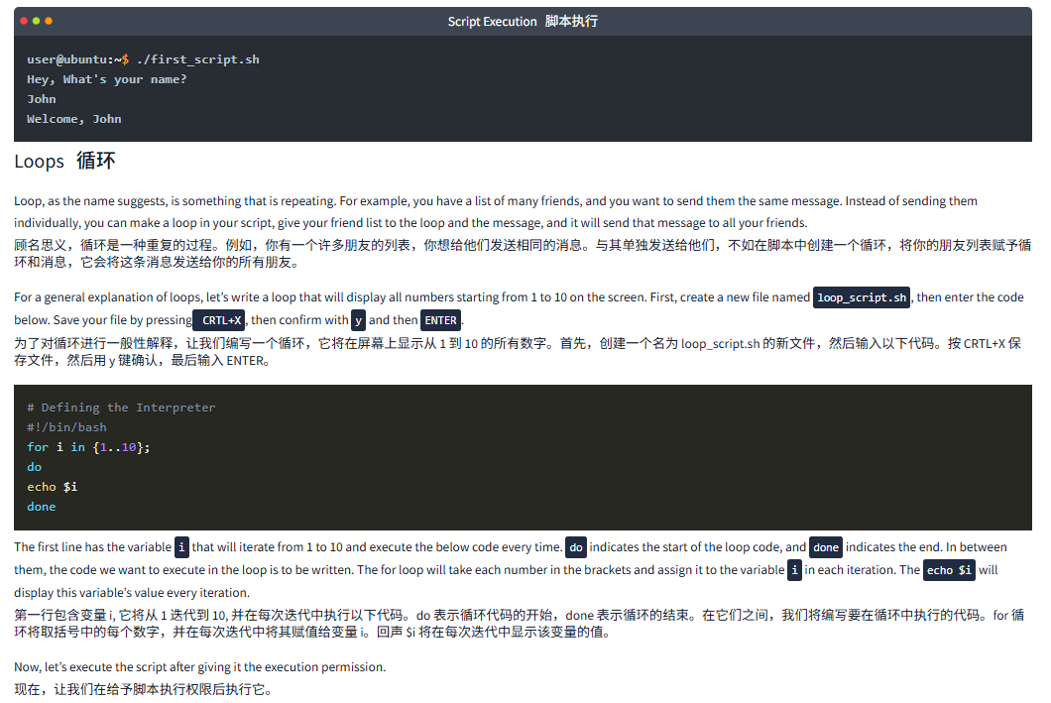Click the '现在，让我们在给予脚本执行权限后执行它' line
This screenshot has width=1051, height=703.
(x=143, y=689)
